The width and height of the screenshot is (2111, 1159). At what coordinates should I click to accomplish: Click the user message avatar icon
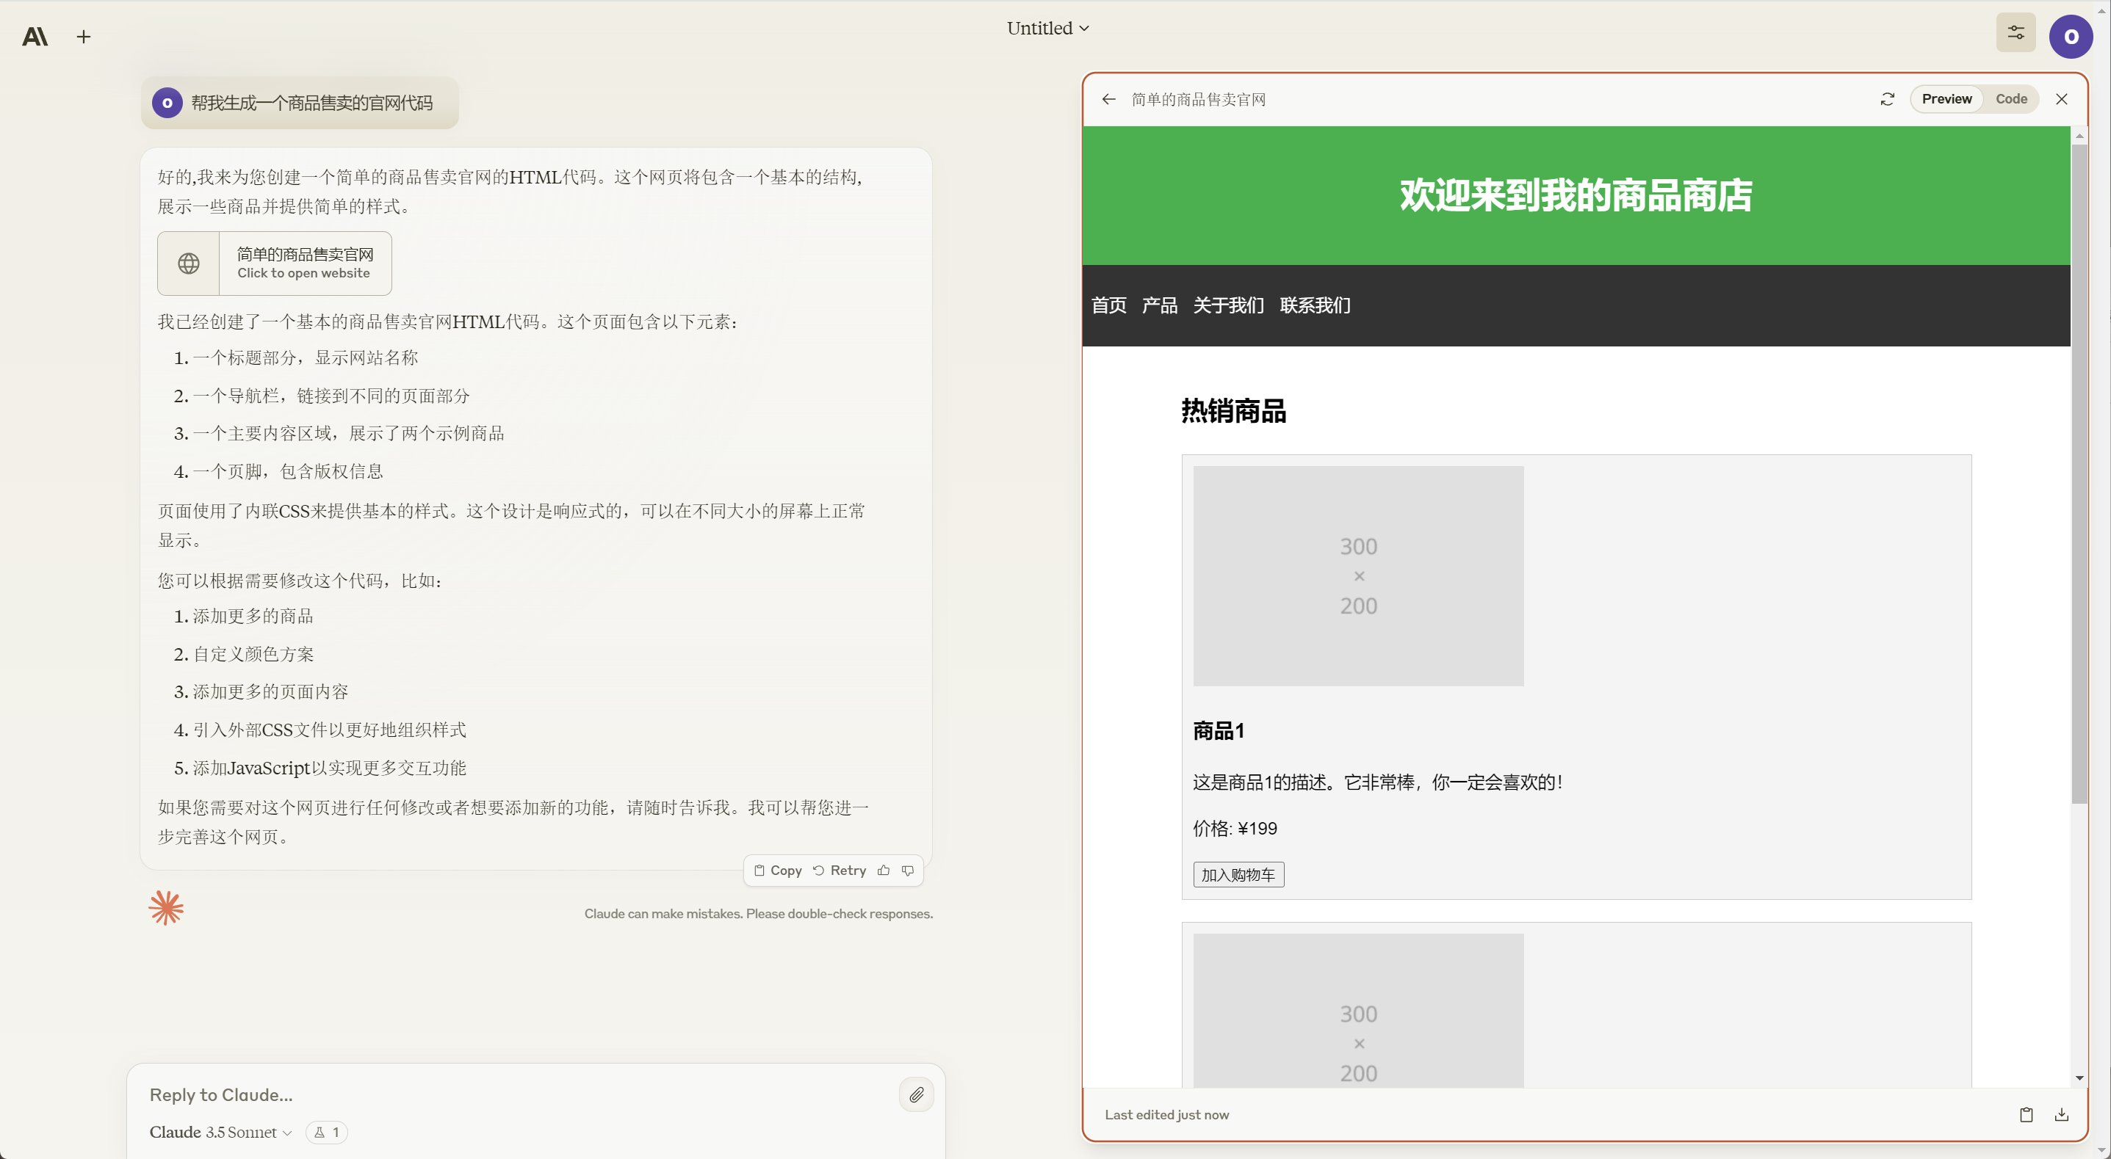click(x=167, y=102)
